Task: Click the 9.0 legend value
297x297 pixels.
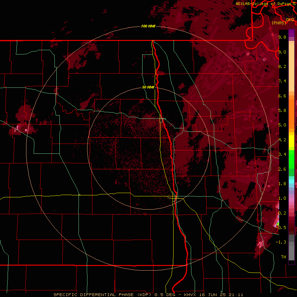Action: (x=282, y=52)
